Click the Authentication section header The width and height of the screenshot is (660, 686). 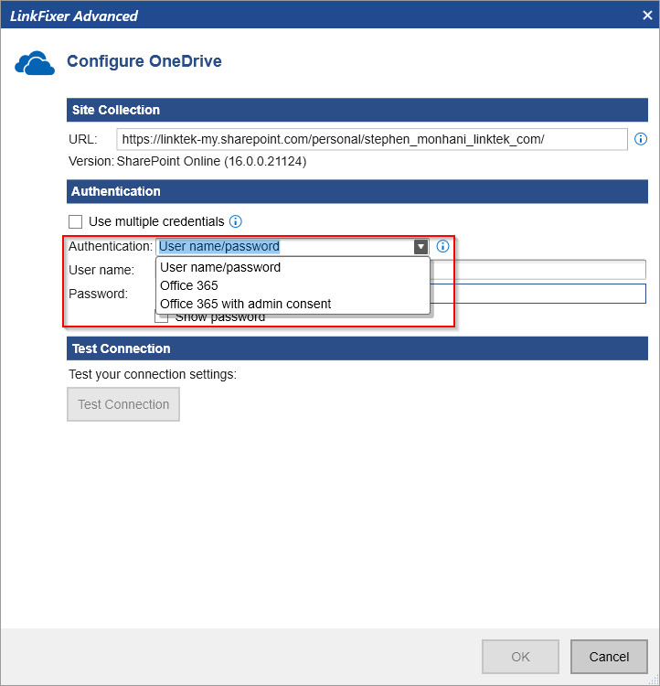tap(357, 191)
